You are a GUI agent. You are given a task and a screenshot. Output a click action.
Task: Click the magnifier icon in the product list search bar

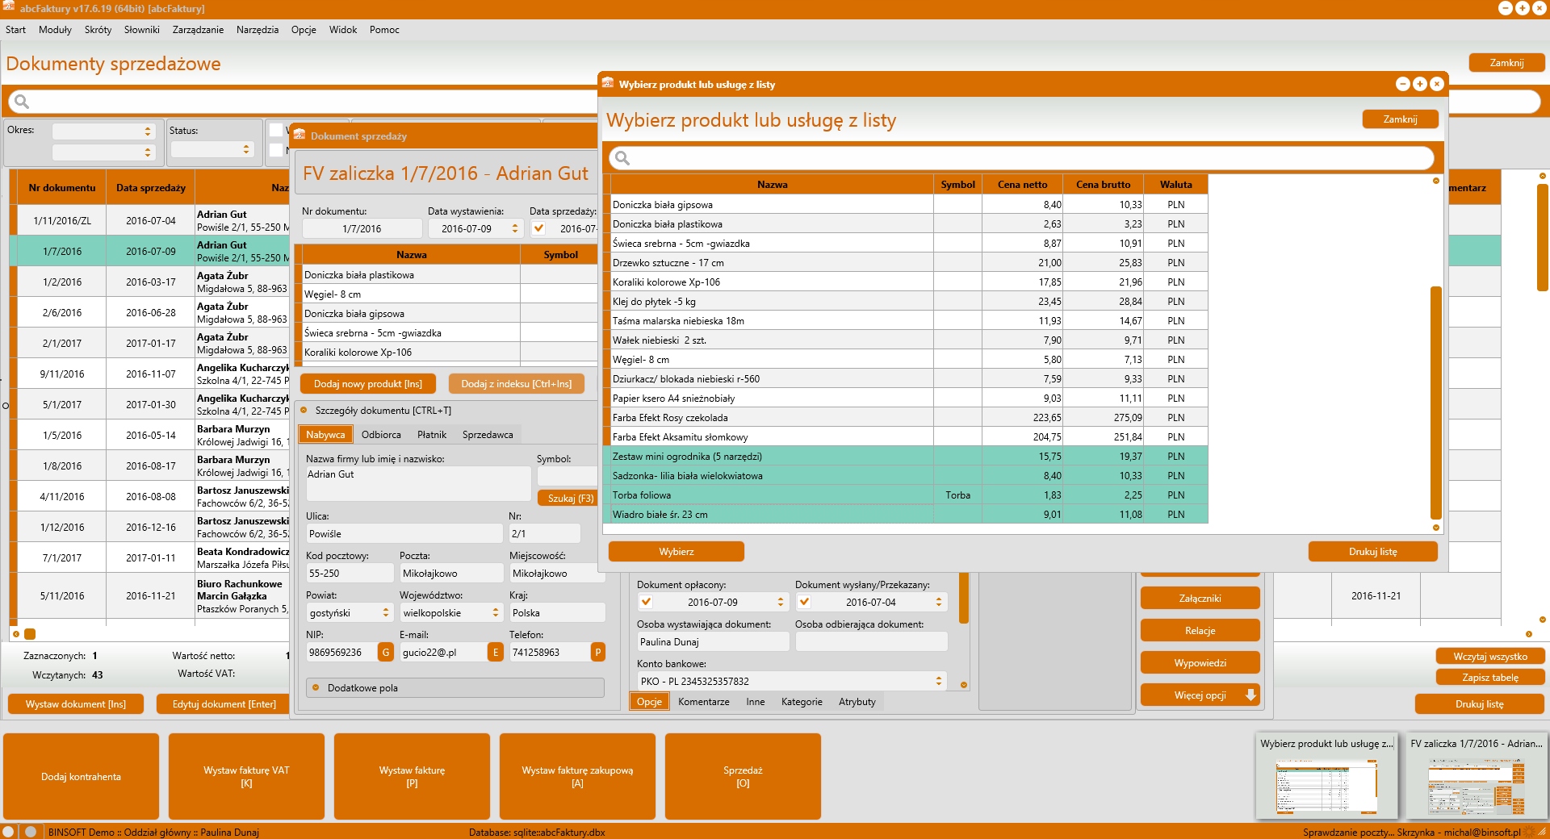(622, 158)
